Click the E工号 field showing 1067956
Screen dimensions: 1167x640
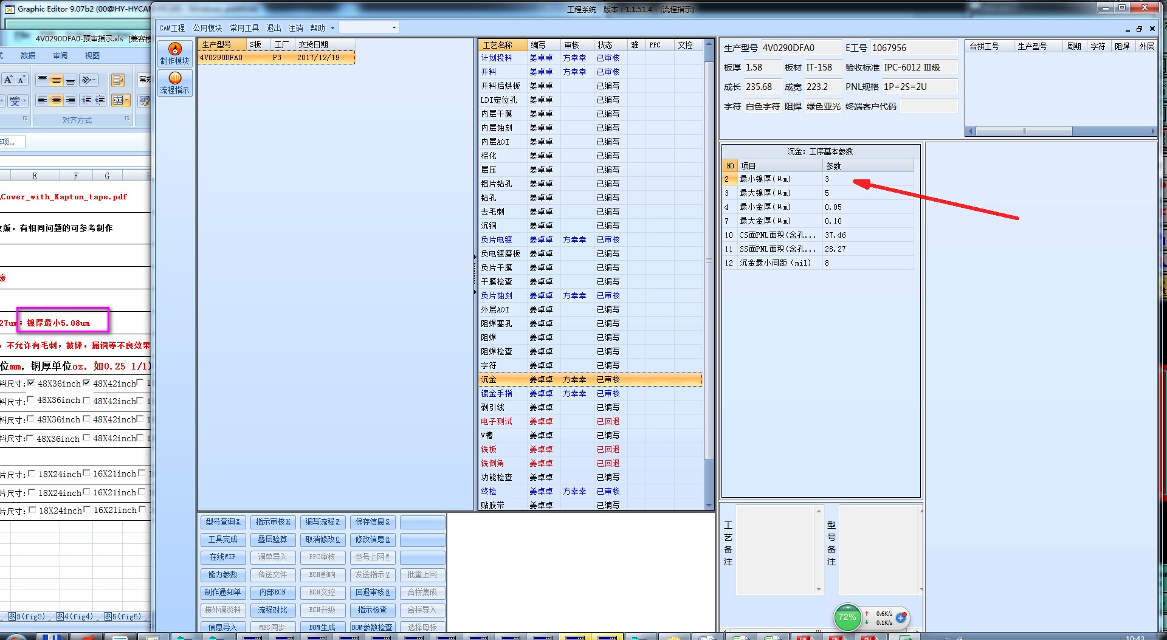point(914,48)
